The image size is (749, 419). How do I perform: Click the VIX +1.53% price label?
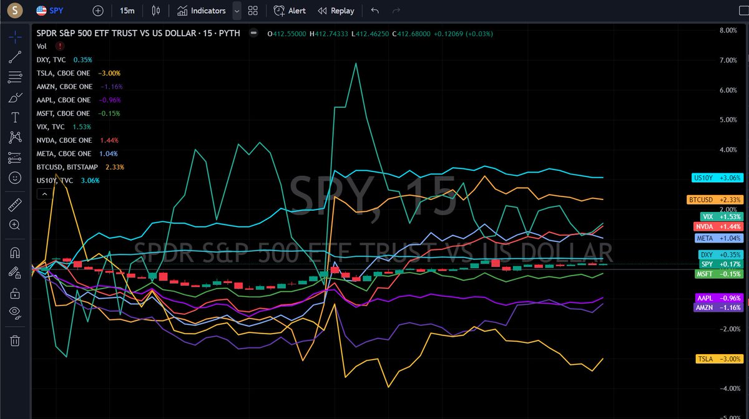click(x=720, y=216)
